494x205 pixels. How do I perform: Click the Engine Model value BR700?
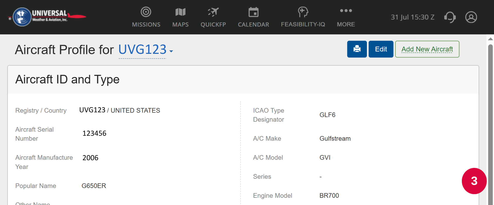[x=329, y=196]
